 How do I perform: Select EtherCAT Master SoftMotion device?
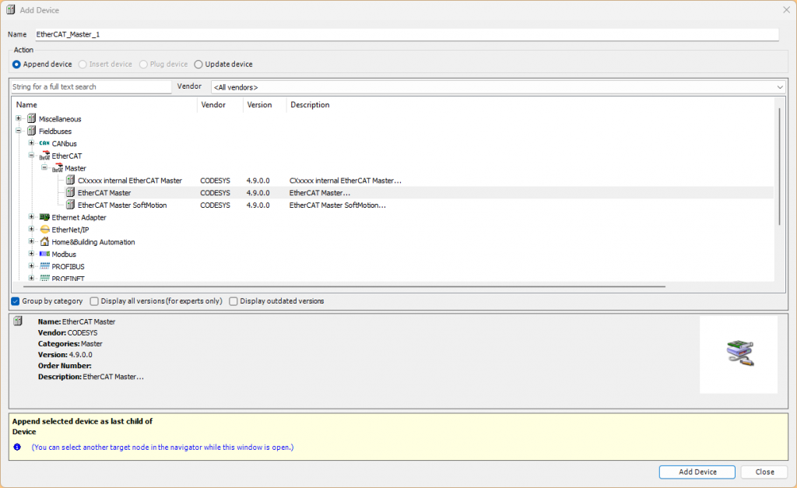pos(121,205)
